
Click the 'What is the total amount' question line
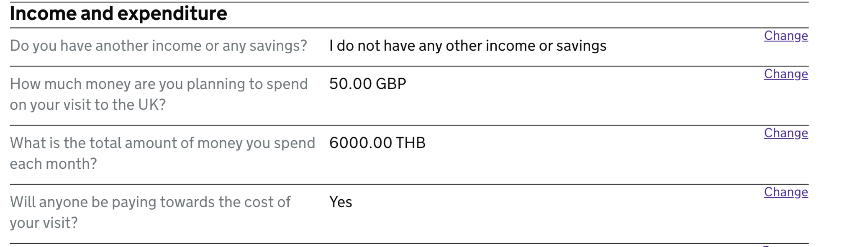tap(162, 143)
